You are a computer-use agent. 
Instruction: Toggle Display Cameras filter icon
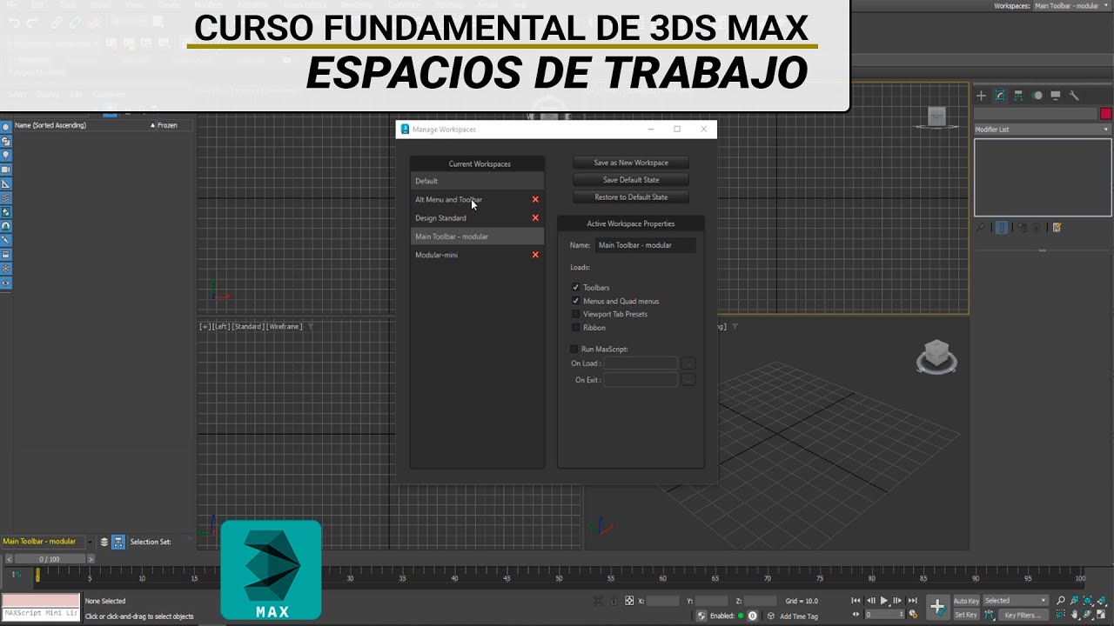click(x=6, y=170)
